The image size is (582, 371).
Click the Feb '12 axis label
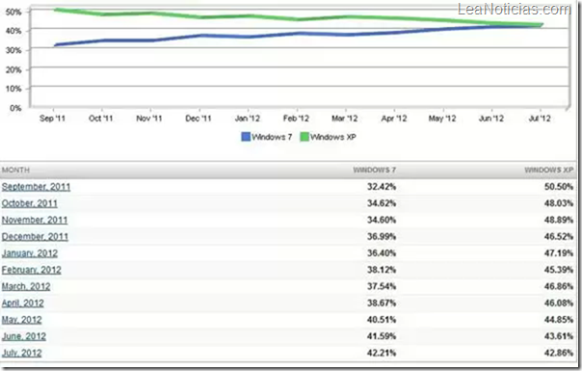click(x=296, y=119)
